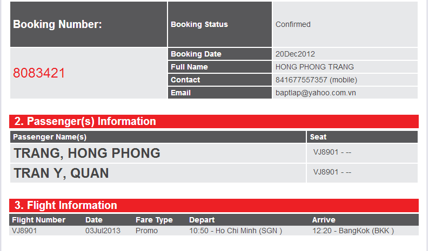
Task: Click flight date 03Jul2013
Action: coord(103,231)
